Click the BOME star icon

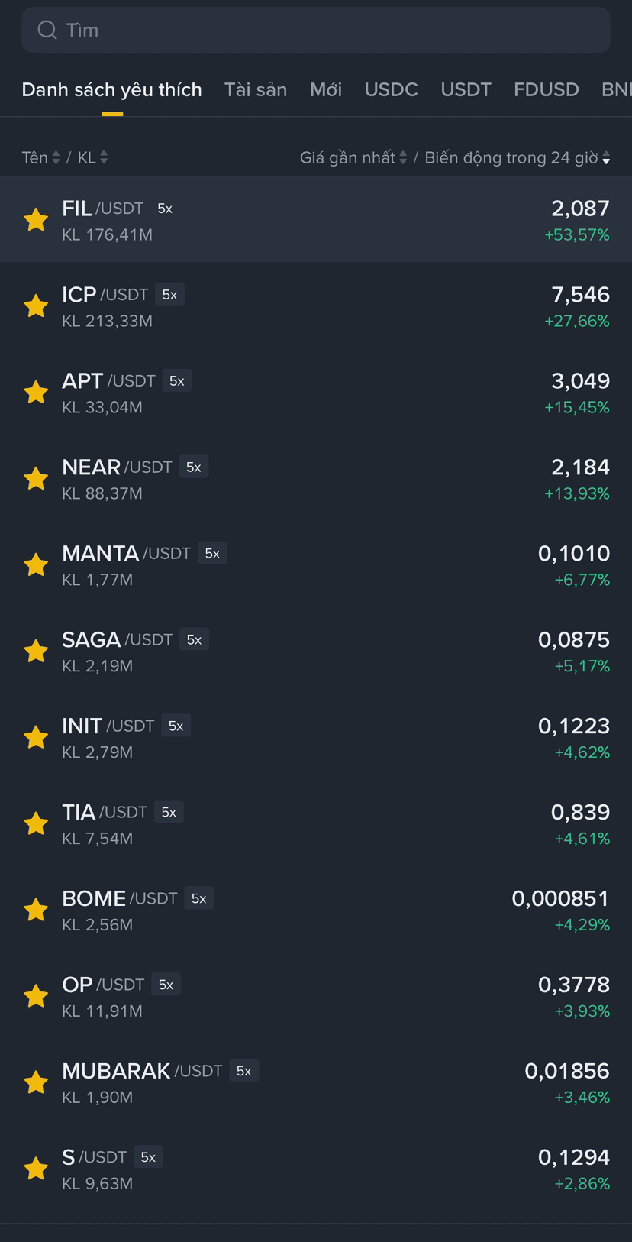[x=36, y=910]
